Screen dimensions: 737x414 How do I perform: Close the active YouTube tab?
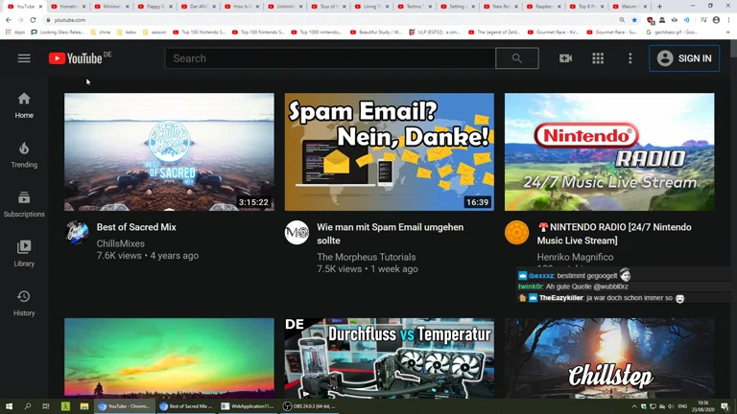pos(41,7)
